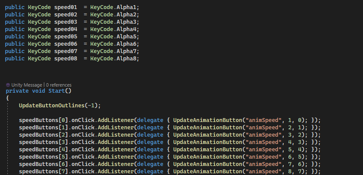Image resolution: width=363 pixels, height=175 pixels.
Task: Open the Unity Message CodeLens link
Action: (x=27, y=85)
